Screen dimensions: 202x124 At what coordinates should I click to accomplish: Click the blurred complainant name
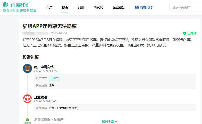[x=35, y=33]
